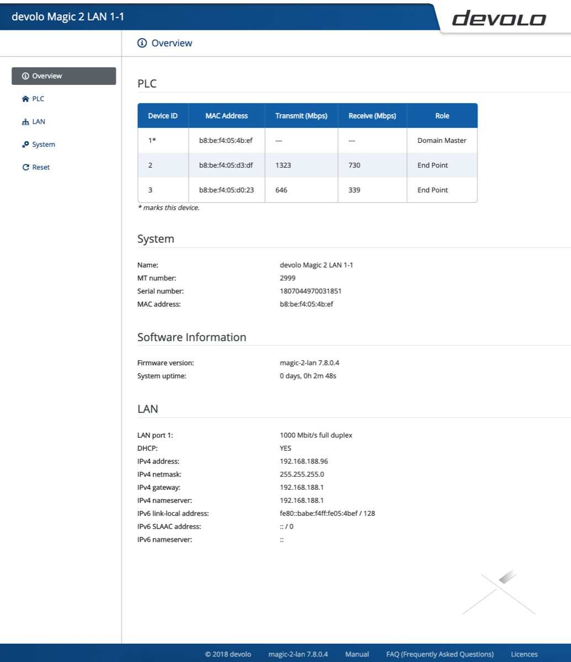Click the LAN network icon
This screenshot has width=571, height=662.
point(25,122)
